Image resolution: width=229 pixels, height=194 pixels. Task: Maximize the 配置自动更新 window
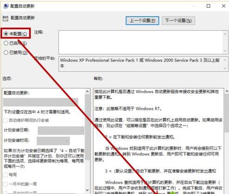[208, 6]
